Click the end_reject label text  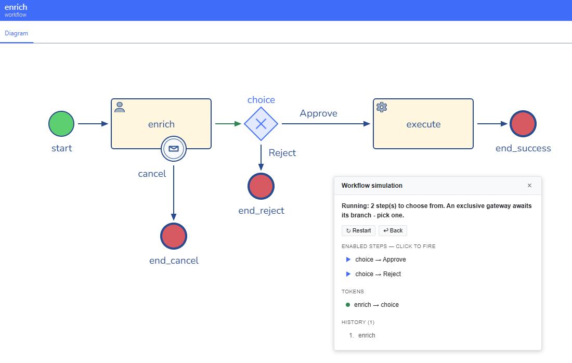tap(261, 211)
